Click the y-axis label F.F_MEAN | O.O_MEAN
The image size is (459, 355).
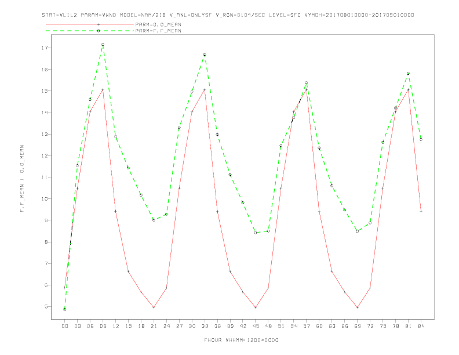tap(22, 179)
